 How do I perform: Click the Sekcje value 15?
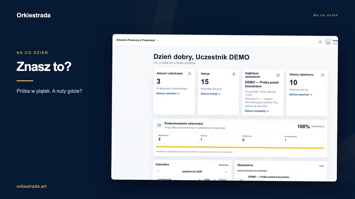204,82
